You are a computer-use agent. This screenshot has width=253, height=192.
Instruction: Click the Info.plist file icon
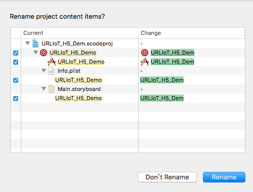point(52,71)
